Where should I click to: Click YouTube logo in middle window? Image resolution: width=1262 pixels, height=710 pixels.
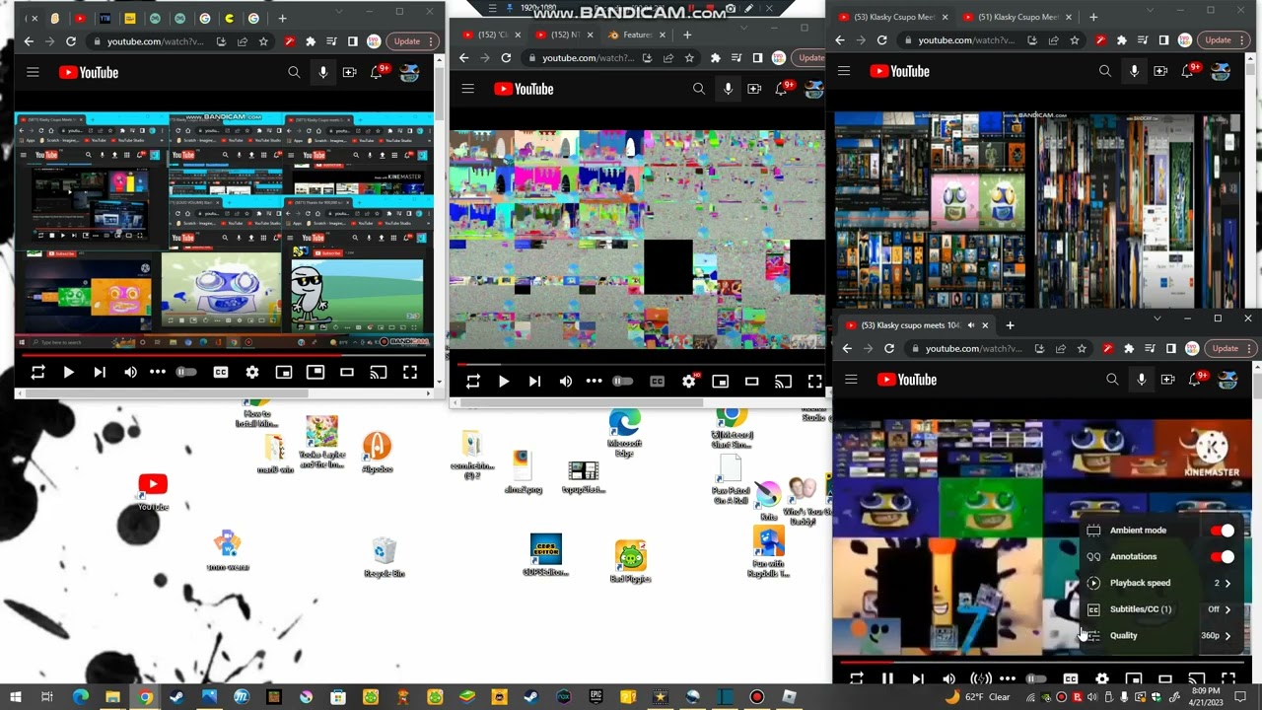tap(524, 89)
